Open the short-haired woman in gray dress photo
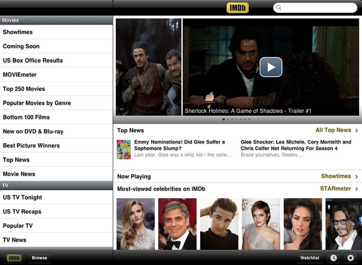The height and width of the screenshot is (265, 362). [261, 224]
